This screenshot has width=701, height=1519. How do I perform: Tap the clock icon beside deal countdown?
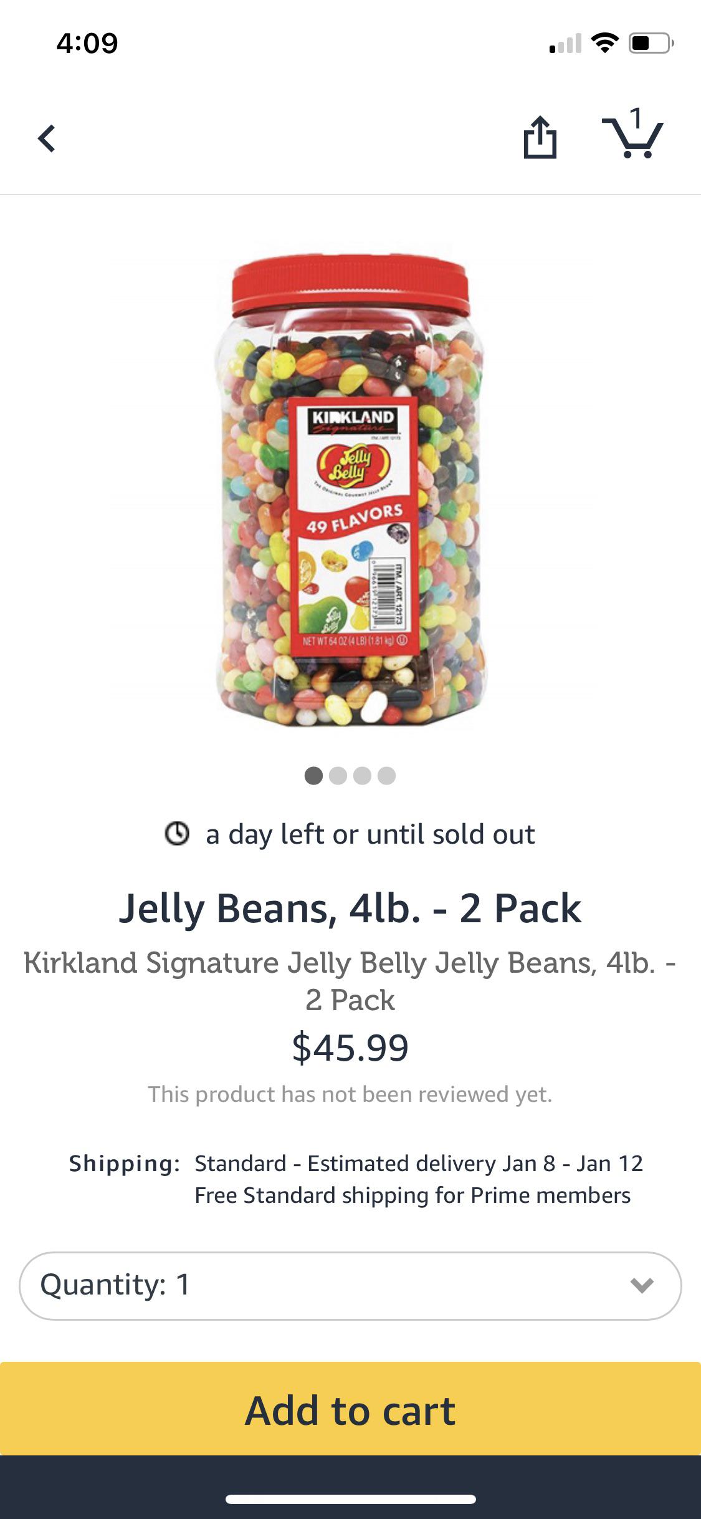coord(178,834)
